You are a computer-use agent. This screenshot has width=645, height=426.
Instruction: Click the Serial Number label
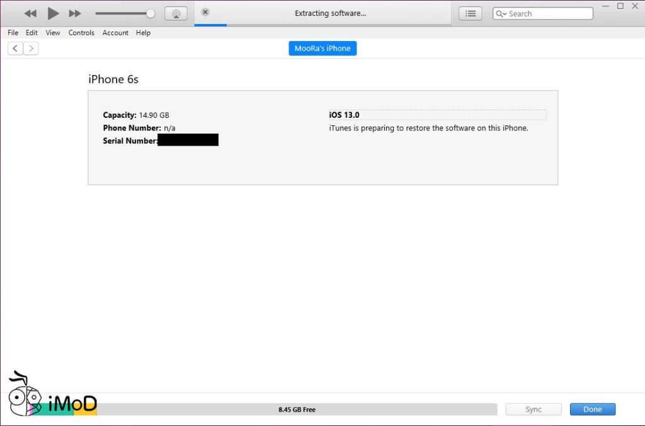pos(130,141)
